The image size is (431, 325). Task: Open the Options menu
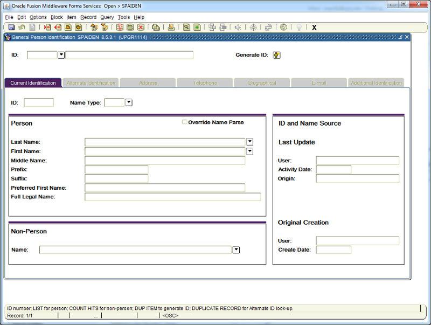(38, 17)
